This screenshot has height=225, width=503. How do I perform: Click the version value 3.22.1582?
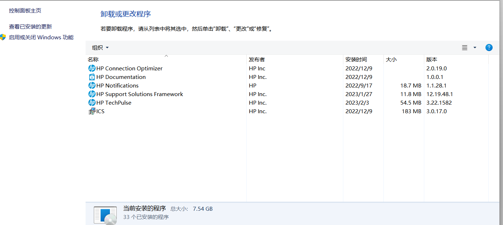pos(439,102)
